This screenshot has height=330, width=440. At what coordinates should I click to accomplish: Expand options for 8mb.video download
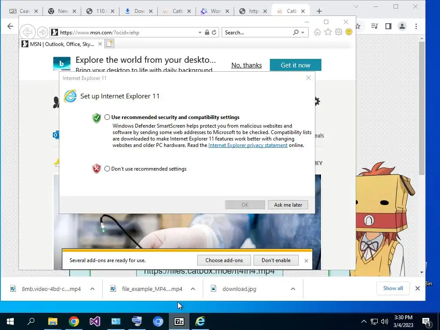(92, 289)
